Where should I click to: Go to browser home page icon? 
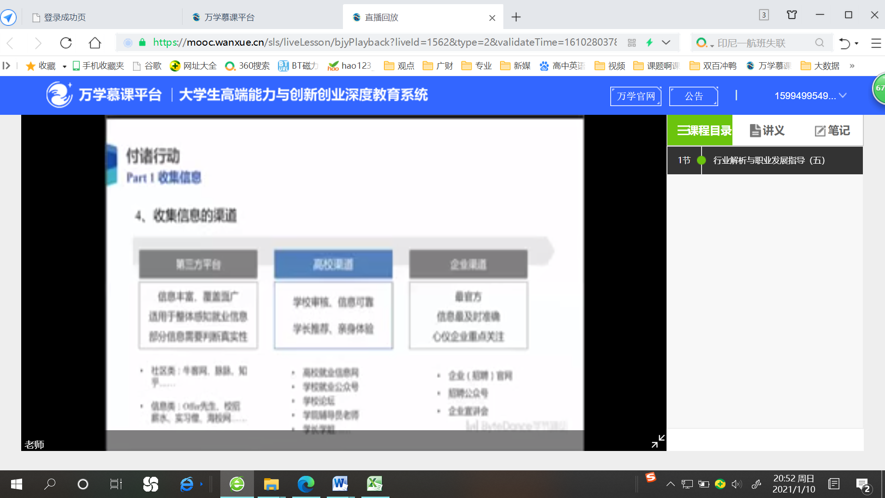pyautogui.click(x=95, y=43)
